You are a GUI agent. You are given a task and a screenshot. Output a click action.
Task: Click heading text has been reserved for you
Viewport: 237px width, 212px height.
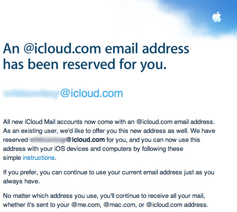coord(85,64)
